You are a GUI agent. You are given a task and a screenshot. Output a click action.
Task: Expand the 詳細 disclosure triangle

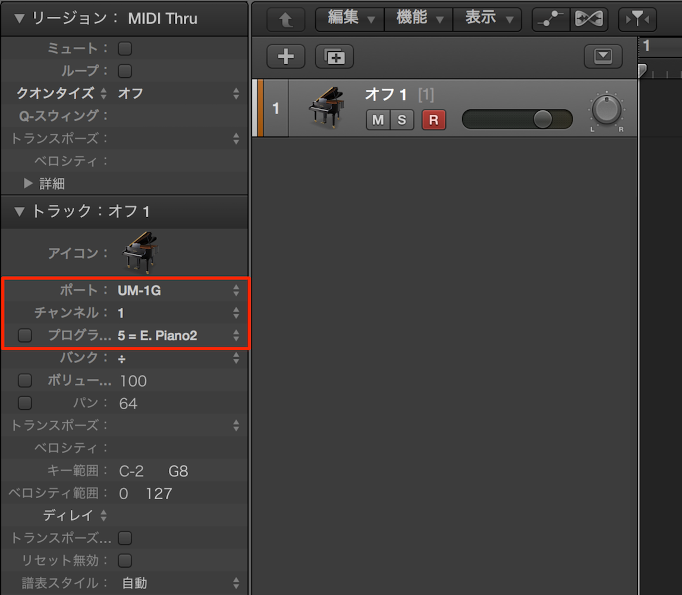29,183
